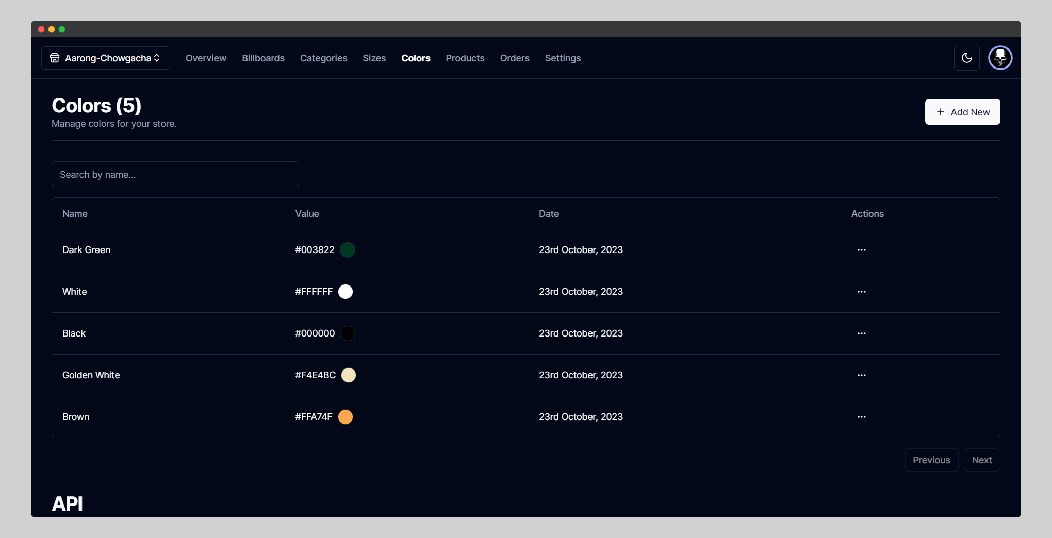Screen dimensions: 1052x538
Task: Go to Products
Action: [465, 58]
